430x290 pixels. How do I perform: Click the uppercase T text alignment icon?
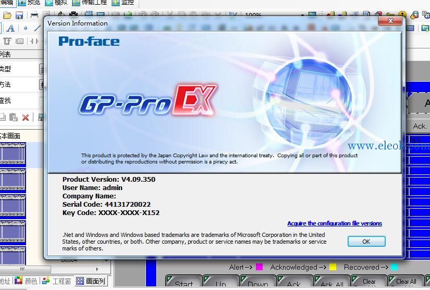point(7,41)
